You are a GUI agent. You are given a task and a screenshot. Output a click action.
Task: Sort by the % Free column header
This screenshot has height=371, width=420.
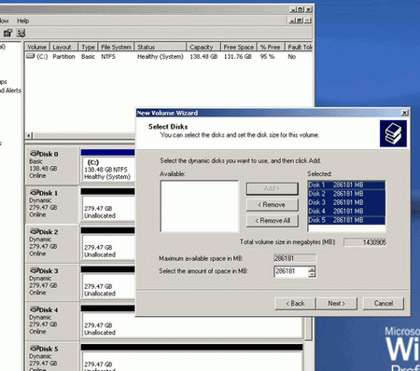point(271,47)
